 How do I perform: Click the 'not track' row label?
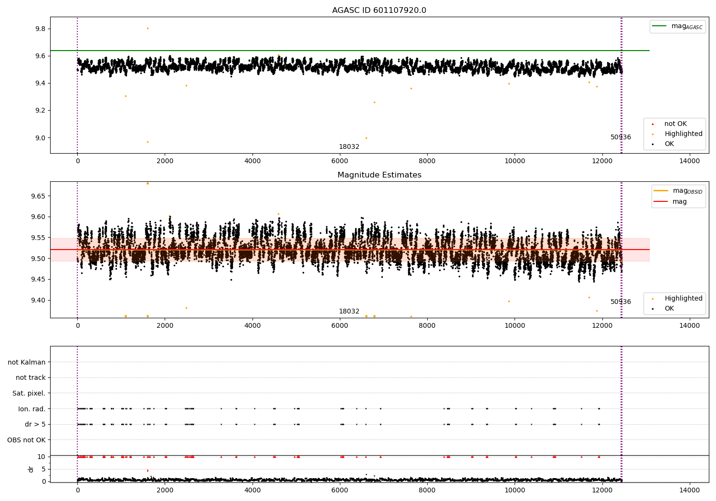tap(31, 378)
